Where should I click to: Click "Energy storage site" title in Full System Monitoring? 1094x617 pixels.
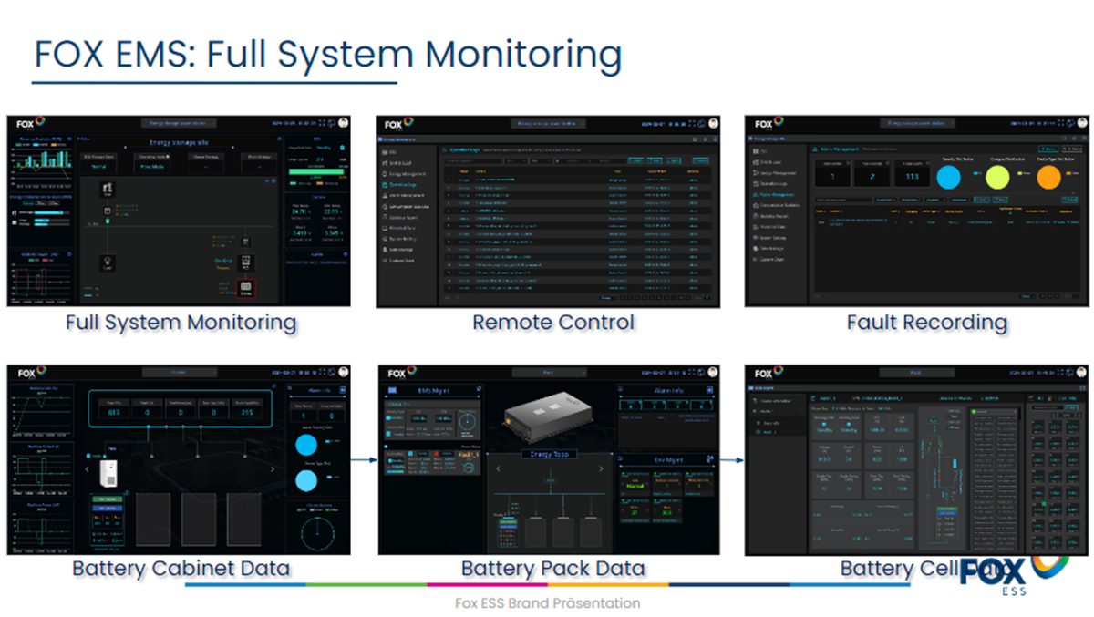[x=179, y=142]
